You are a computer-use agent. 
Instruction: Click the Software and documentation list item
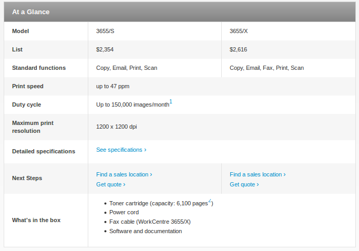pyautogui.click(x=146, y=231)
